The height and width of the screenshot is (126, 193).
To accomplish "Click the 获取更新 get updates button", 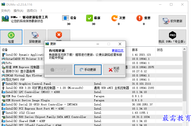I will [x=35, y=37].
